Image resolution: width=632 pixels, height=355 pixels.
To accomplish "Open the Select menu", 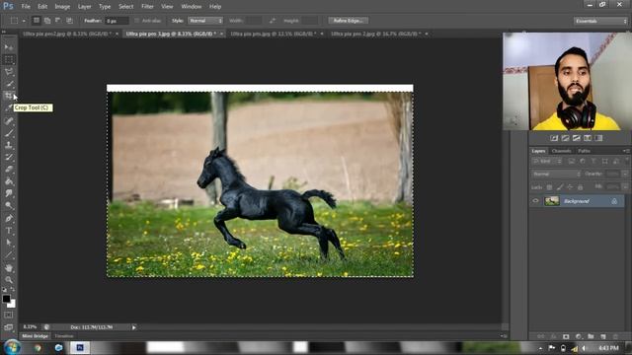I will (x=125, y=7).
